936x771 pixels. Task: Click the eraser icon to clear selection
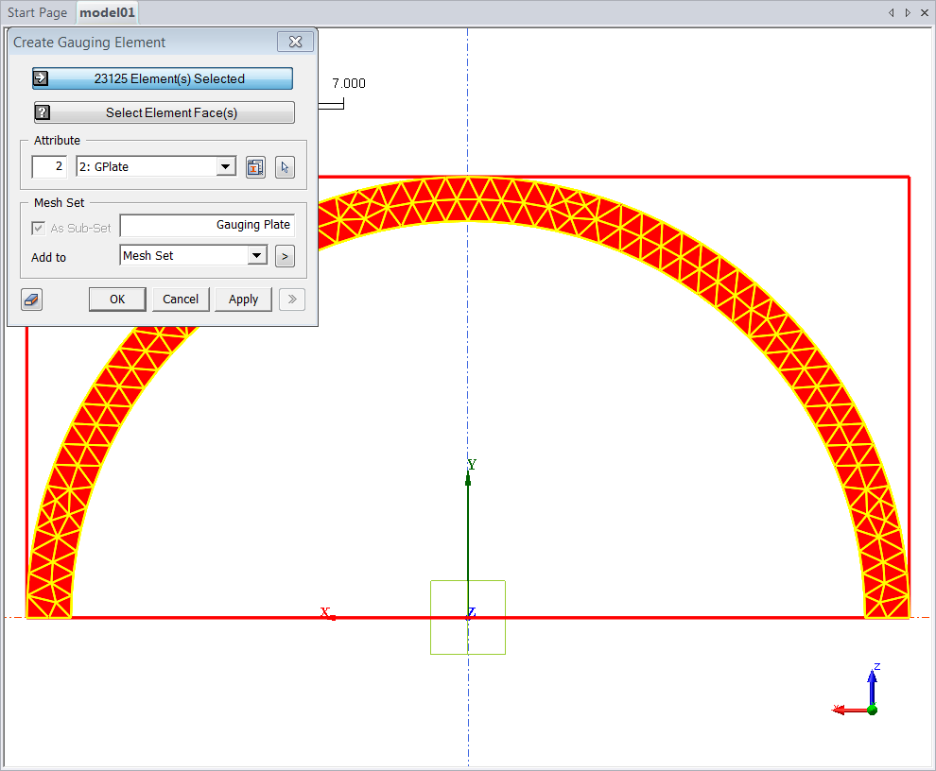[x=31, y=300]
